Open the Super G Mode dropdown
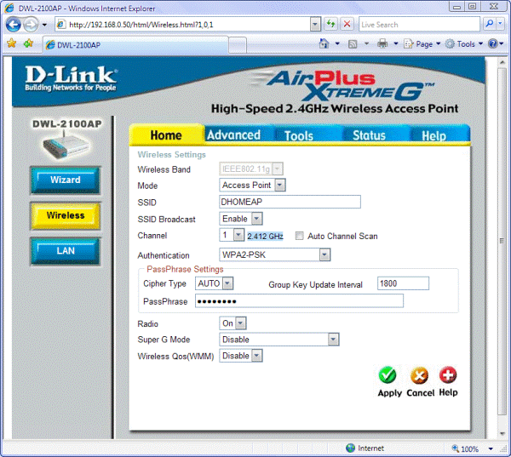The height and width of the screenshot is (457, 511). click(x=279, y=339)
